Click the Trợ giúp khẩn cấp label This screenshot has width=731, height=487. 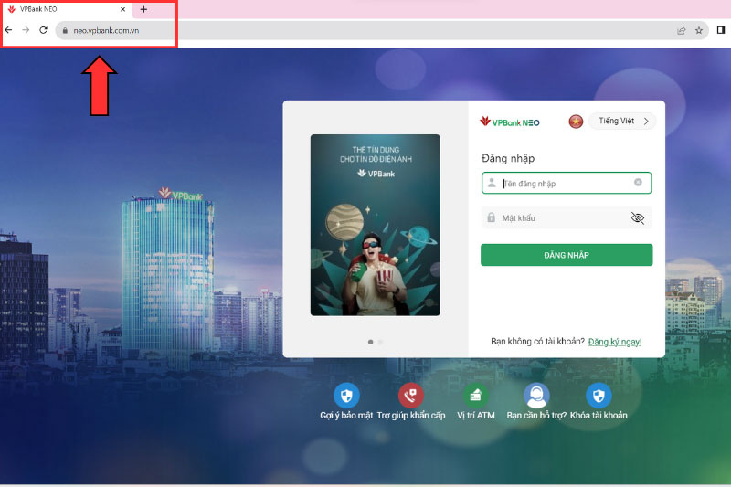tap(411, 415)
